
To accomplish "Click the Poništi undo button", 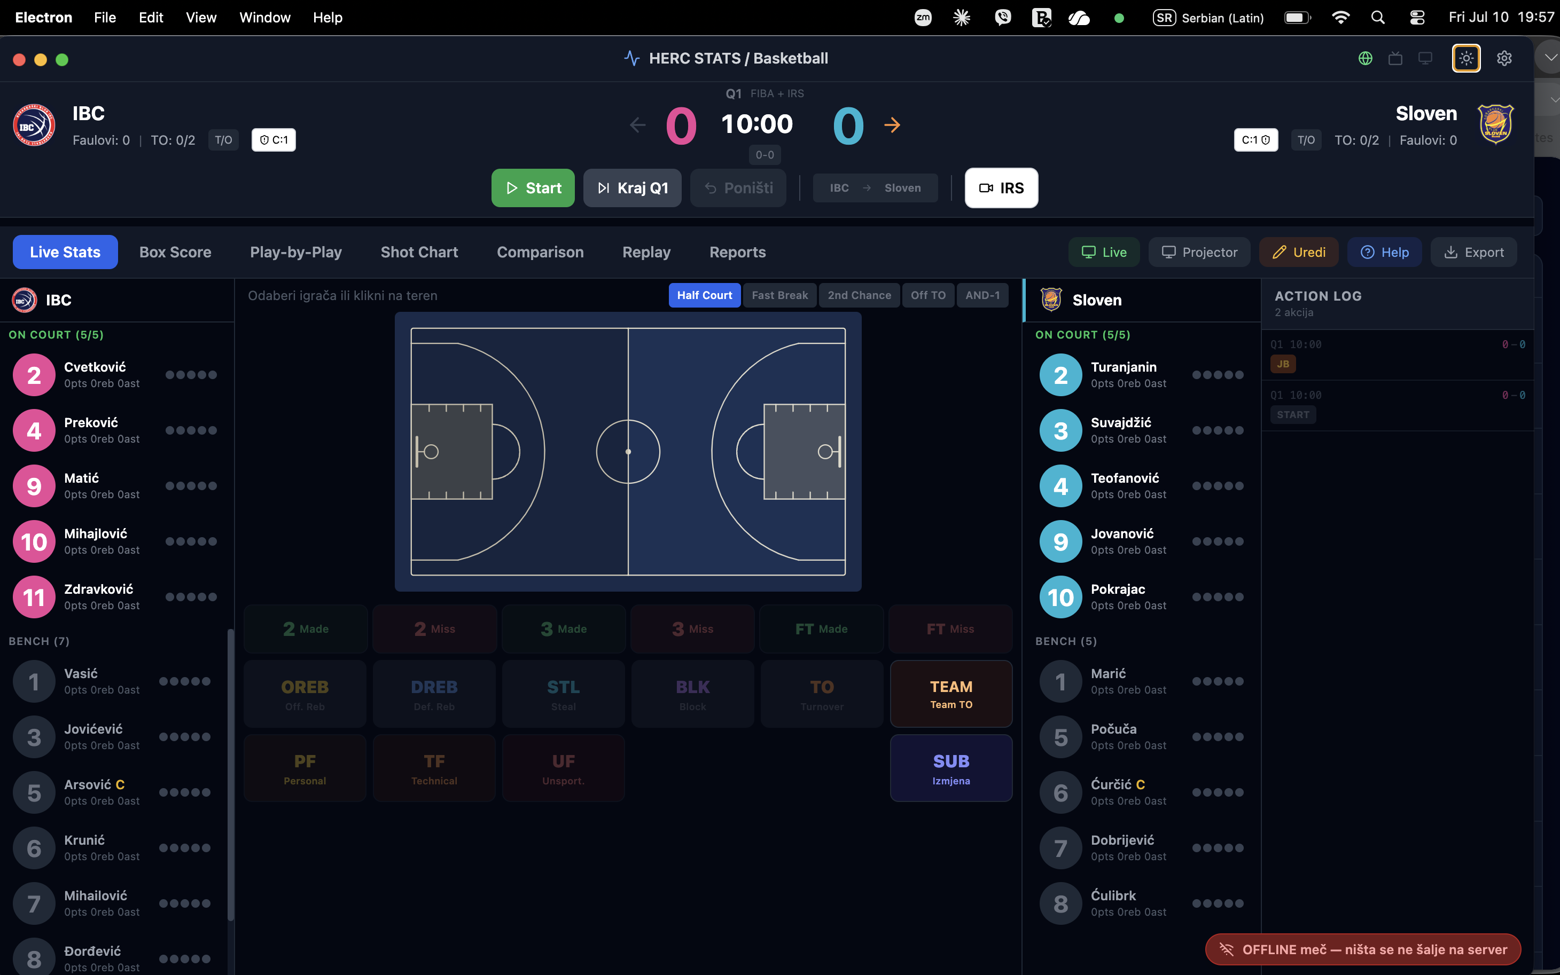I will point(738,187).
